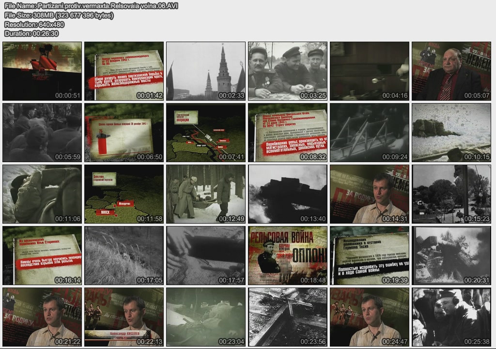
Task: Select the last thumbnail at 00:25:38
Action: coord(451,317)
